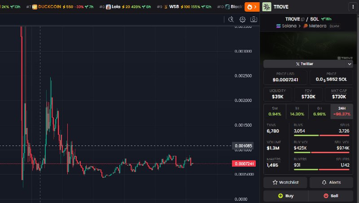Click the TROVE token logo
The height and width of the screenshot is (203, 359).
267,7
